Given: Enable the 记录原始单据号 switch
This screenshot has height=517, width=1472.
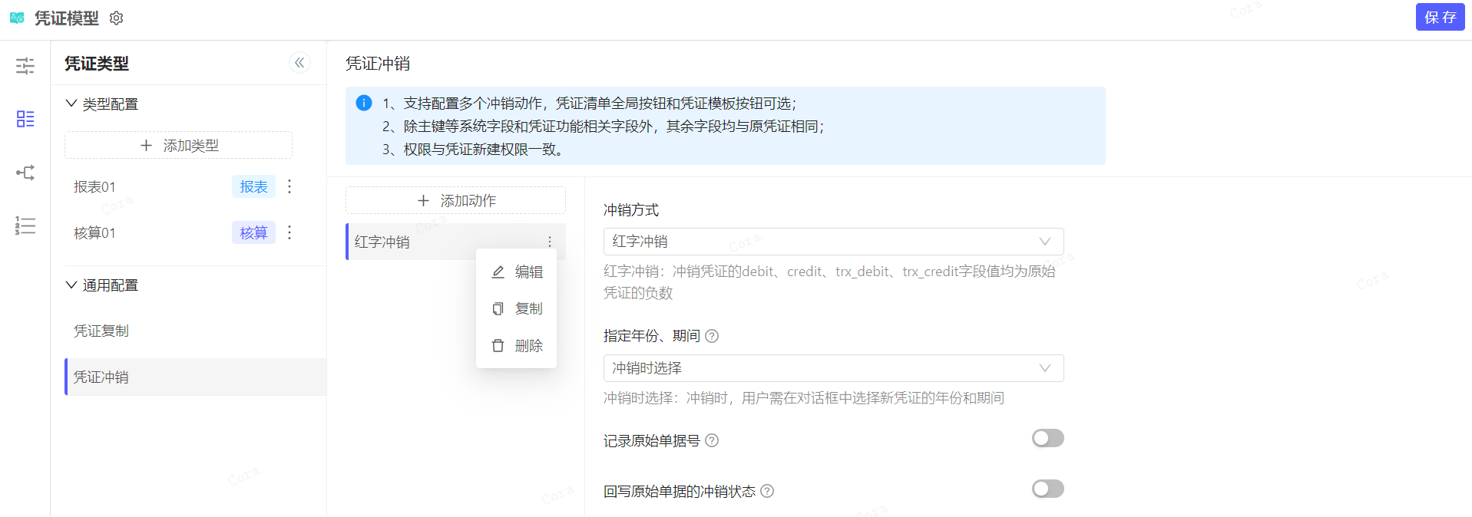Looking at the screenshot, I should pyautogui.click(x=1047, y=438).
